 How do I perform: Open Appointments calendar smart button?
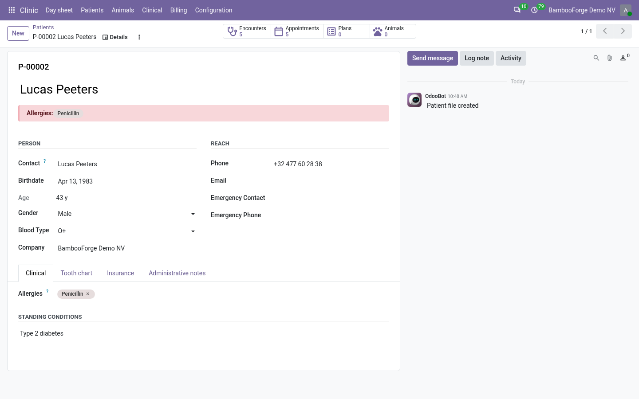(x=297, y=31)
